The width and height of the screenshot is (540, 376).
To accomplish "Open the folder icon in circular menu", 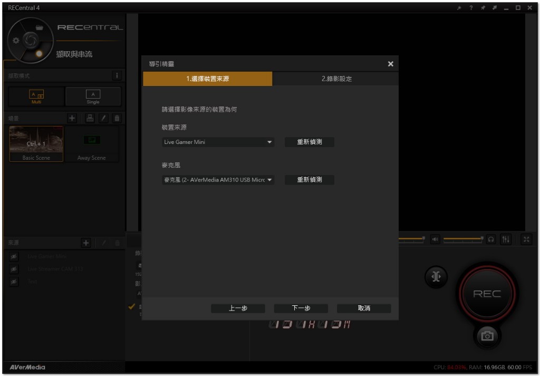I will (x=39, y=27).
